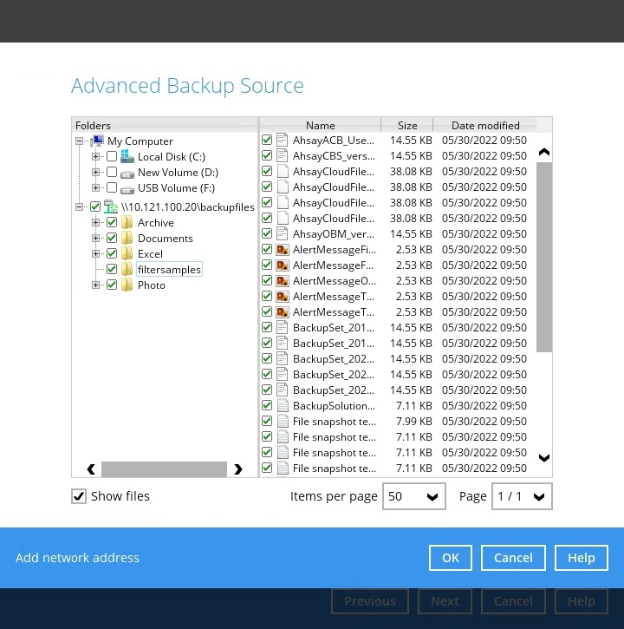
Task: Toggle the Show files checkbox
Action: pyautogui.click(x=79, y=496)
